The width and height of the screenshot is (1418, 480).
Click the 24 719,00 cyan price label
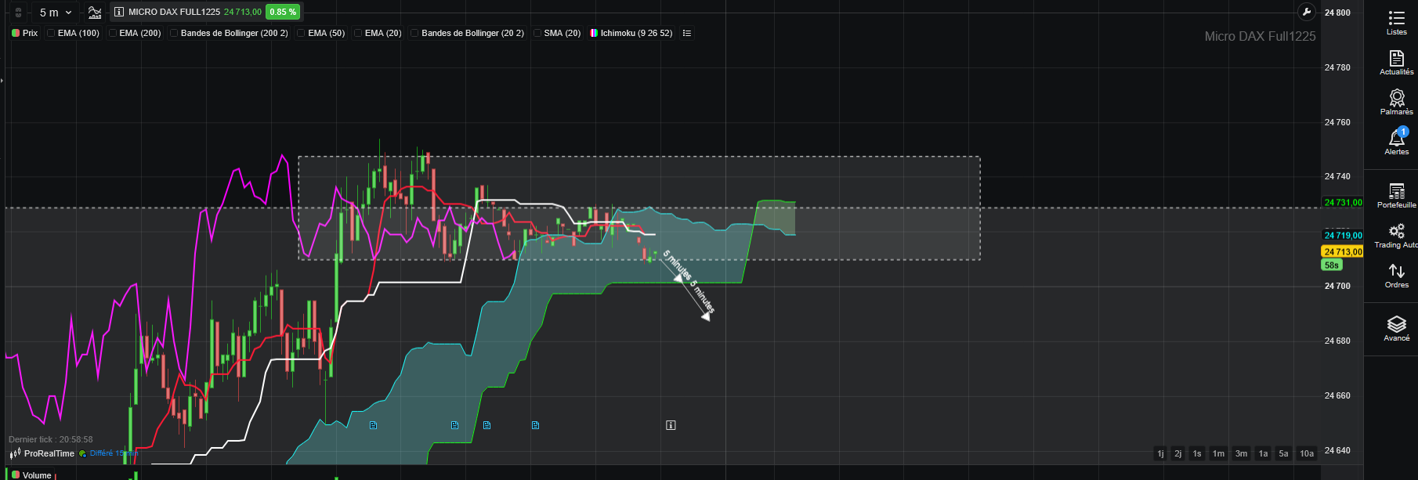coord(1343,235)
